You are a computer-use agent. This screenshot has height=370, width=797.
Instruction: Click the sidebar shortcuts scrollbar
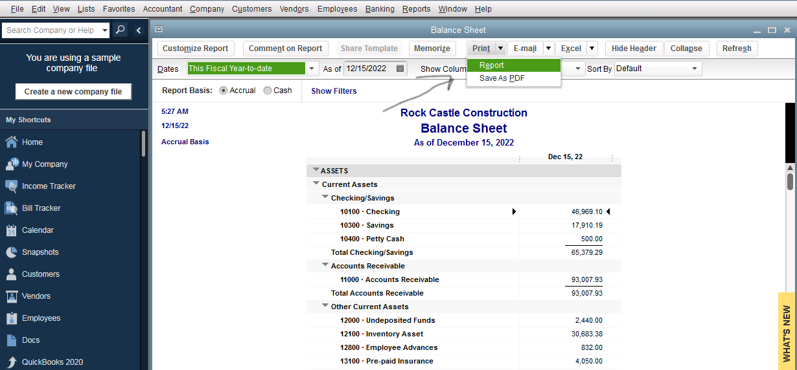coord(143,144)
